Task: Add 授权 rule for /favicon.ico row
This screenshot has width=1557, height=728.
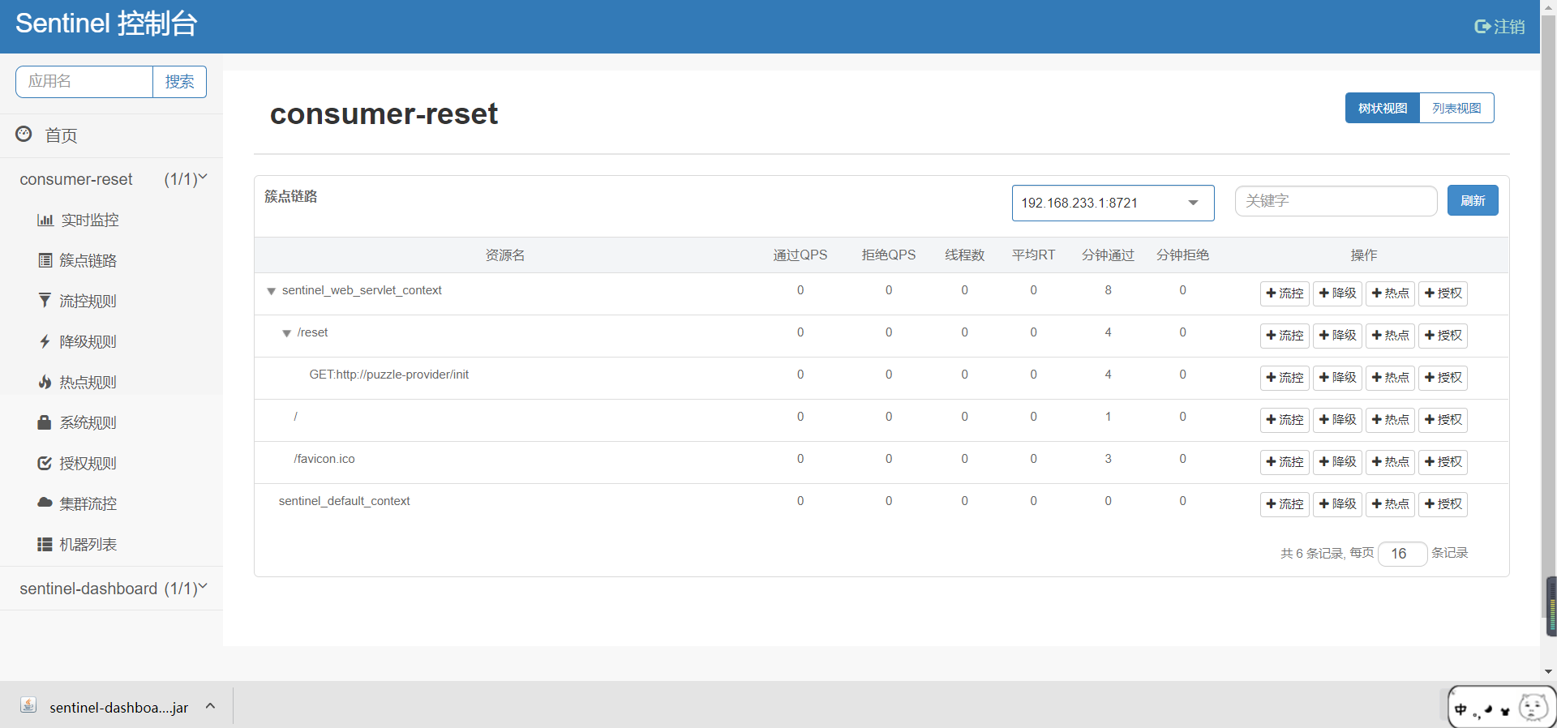Action: 1443,462
